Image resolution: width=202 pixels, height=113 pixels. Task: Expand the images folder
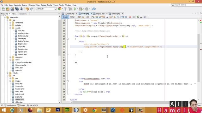click(x=10, y=81)
